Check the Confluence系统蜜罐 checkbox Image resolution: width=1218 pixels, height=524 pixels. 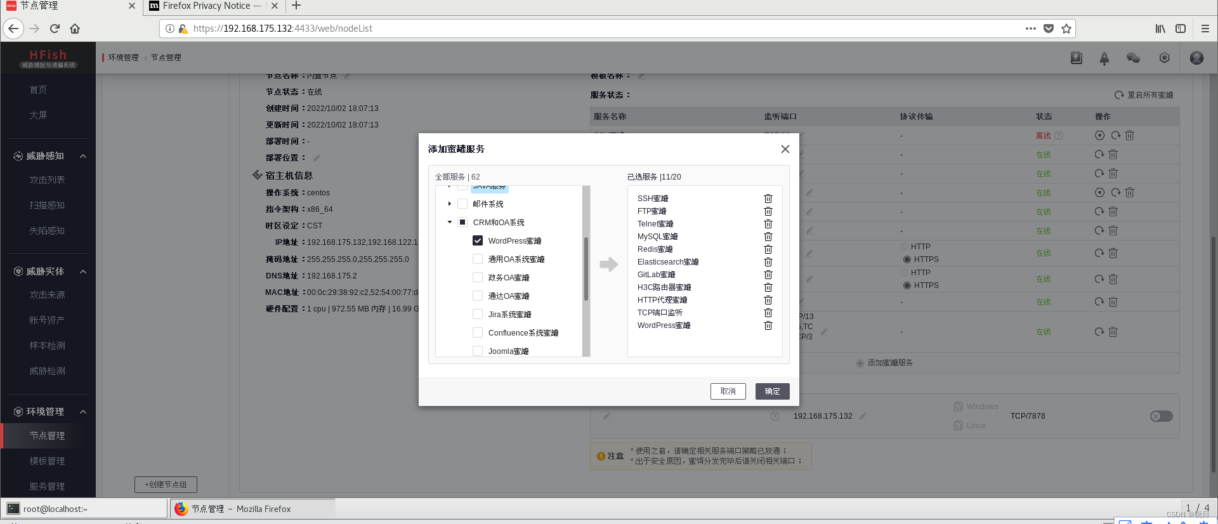(478, 332)
